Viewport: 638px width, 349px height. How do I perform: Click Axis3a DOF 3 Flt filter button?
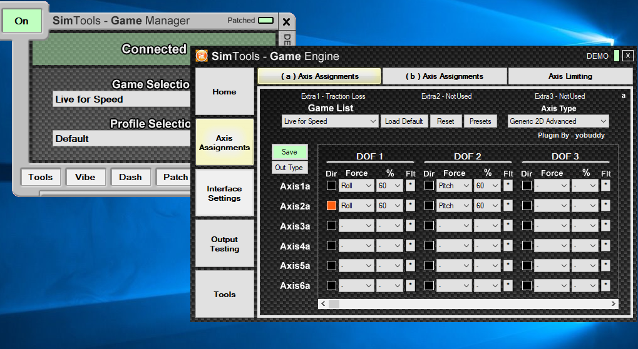605,226
